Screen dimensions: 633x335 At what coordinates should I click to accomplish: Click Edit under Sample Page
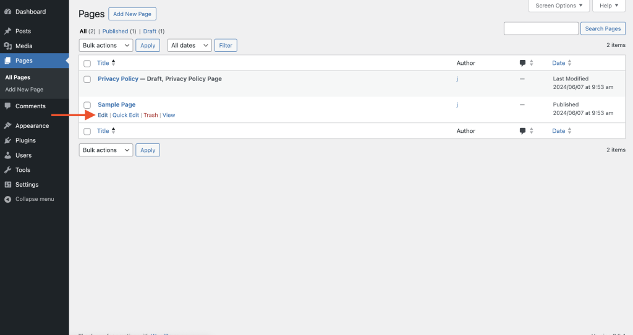[103, 115]
